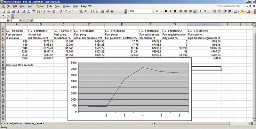Select column H header

coord(204,25)
